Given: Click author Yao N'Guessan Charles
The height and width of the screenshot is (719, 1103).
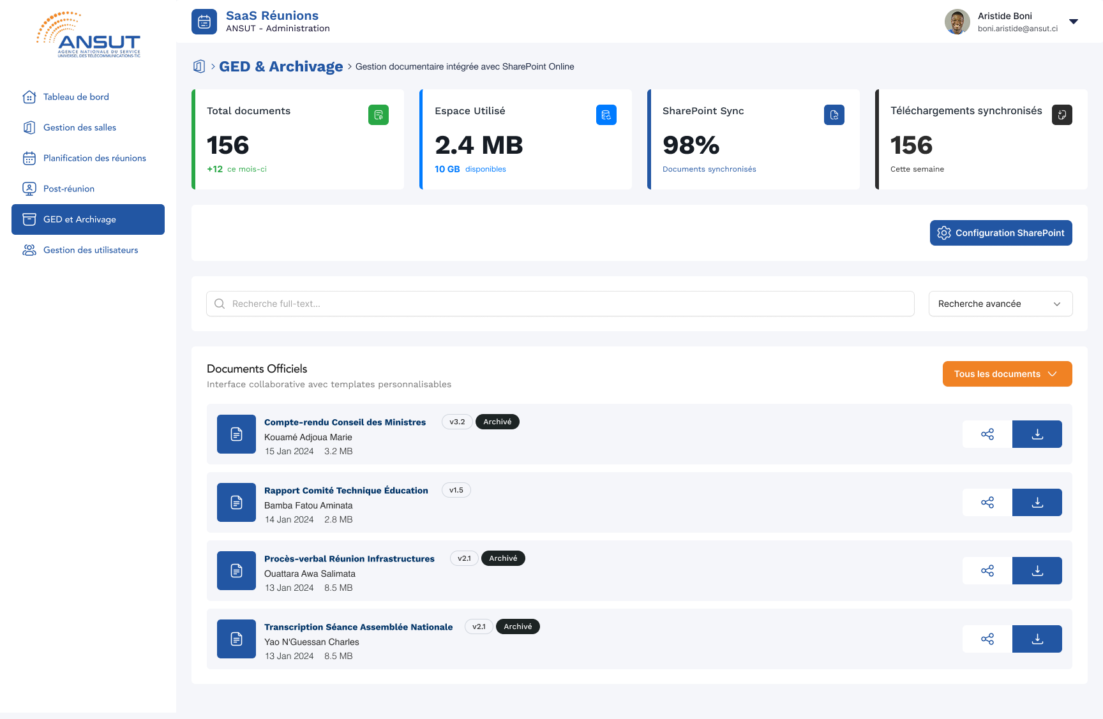Looking at the screenshot, I should (311, 642).
